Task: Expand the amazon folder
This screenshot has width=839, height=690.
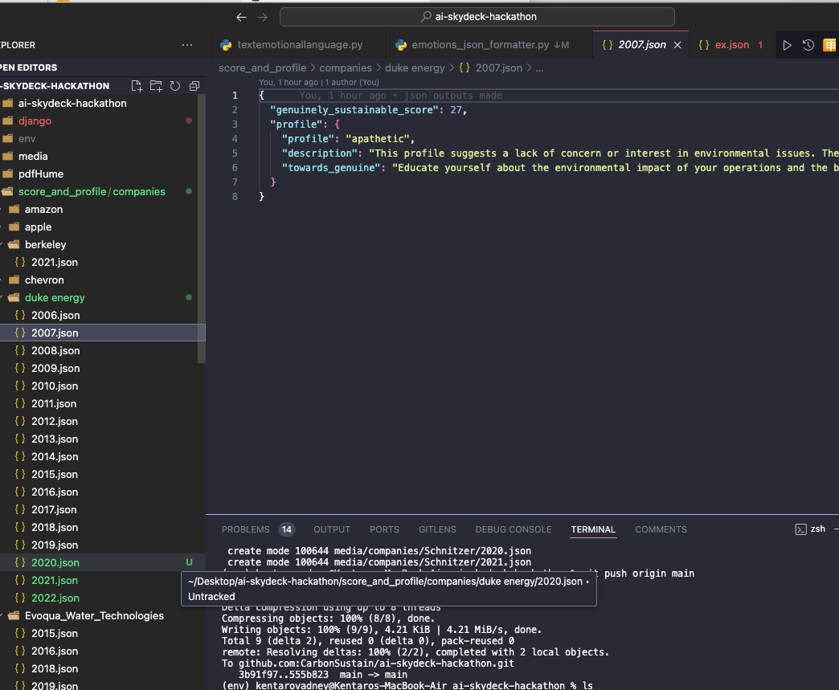Action: (x=43, y=209)
